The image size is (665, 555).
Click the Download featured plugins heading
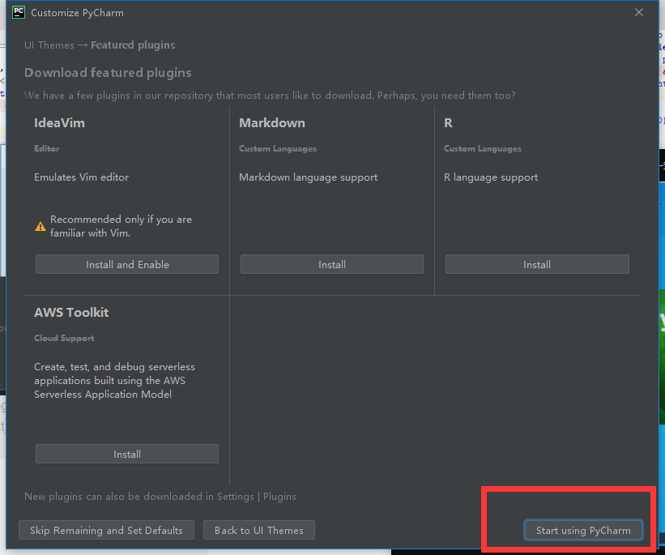pyautogui.click(x=108, y=73)
